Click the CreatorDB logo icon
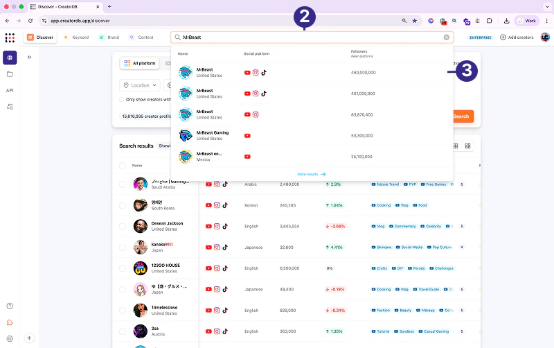 pyautogui.click(x=10, y=37)
